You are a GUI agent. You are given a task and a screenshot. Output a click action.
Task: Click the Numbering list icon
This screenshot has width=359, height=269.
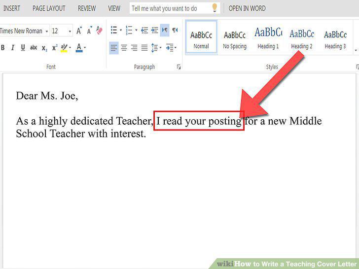[129, 30]
